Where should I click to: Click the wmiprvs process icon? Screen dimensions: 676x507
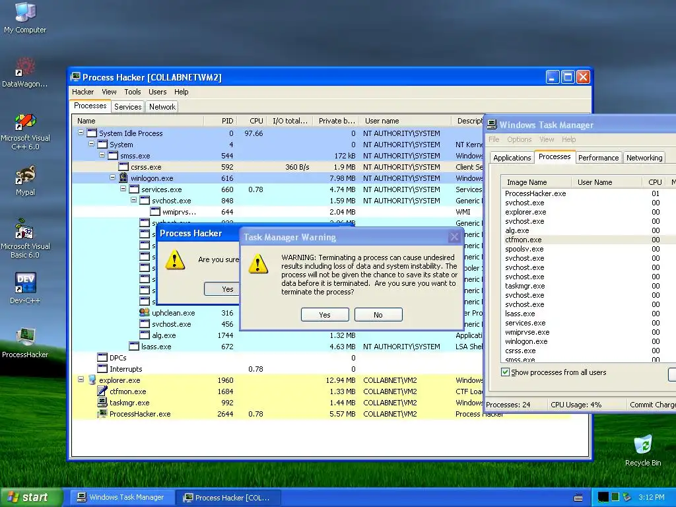coord(155,212)
